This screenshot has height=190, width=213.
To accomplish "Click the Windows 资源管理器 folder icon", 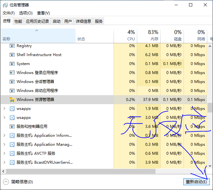I will tap(12, 100).
